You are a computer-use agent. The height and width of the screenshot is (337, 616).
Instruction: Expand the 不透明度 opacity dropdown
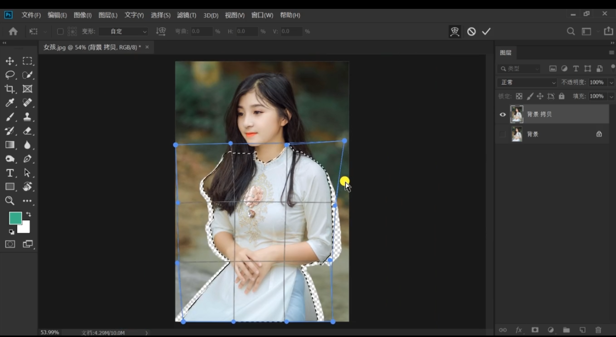point(611,82)
